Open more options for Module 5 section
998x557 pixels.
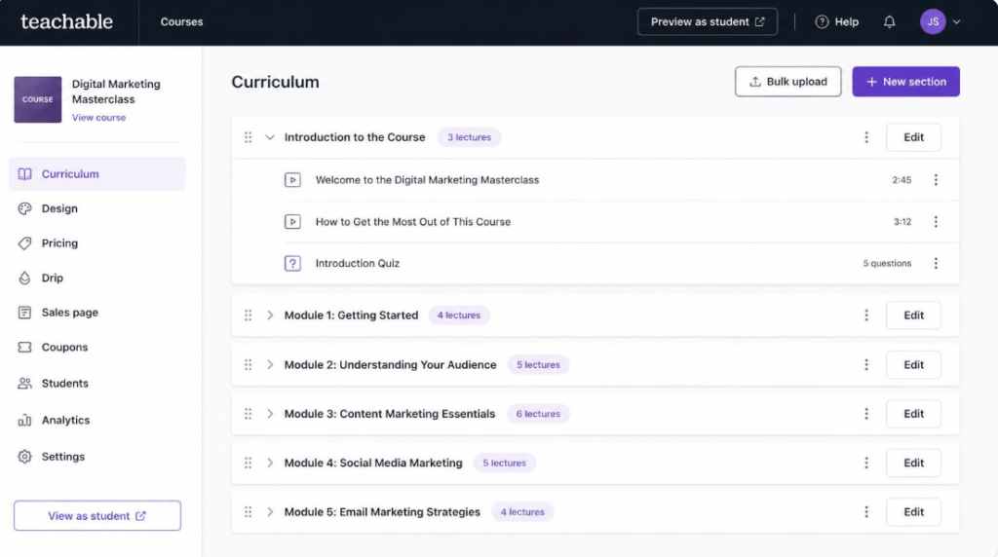tap(866, 512)
